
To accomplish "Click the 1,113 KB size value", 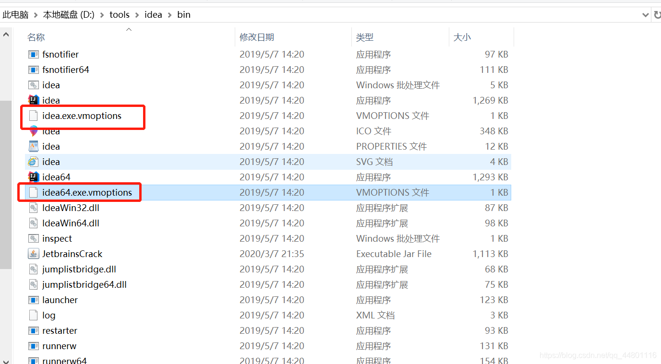I will coord(490,254).
